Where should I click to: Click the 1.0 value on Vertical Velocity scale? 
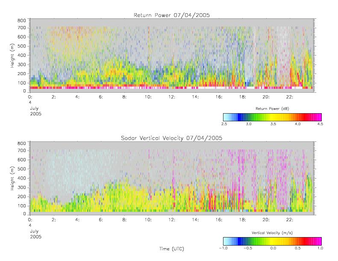320,248
